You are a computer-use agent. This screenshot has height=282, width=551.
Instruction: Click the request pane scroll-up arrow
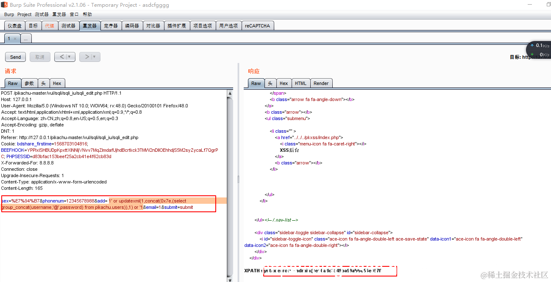230,93
